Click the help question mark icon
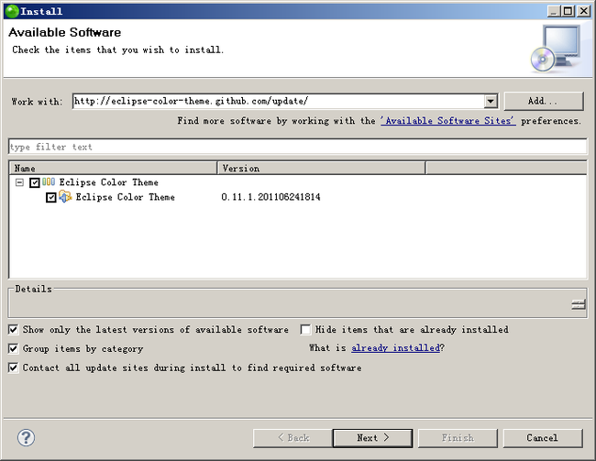596x461 pixels. tap(26, 438)
